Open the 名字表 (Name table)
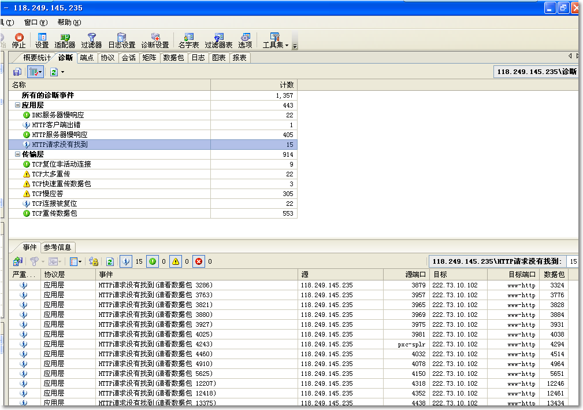This screenshot has width=583, height=410. [188, 40]
